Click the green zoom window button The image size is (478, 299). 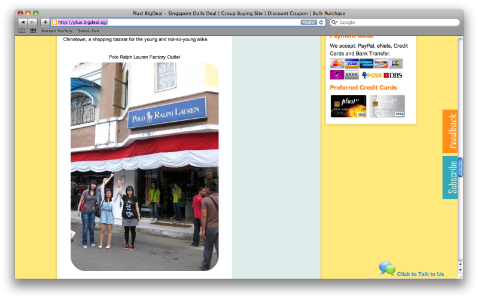click(x=36, y=13)
